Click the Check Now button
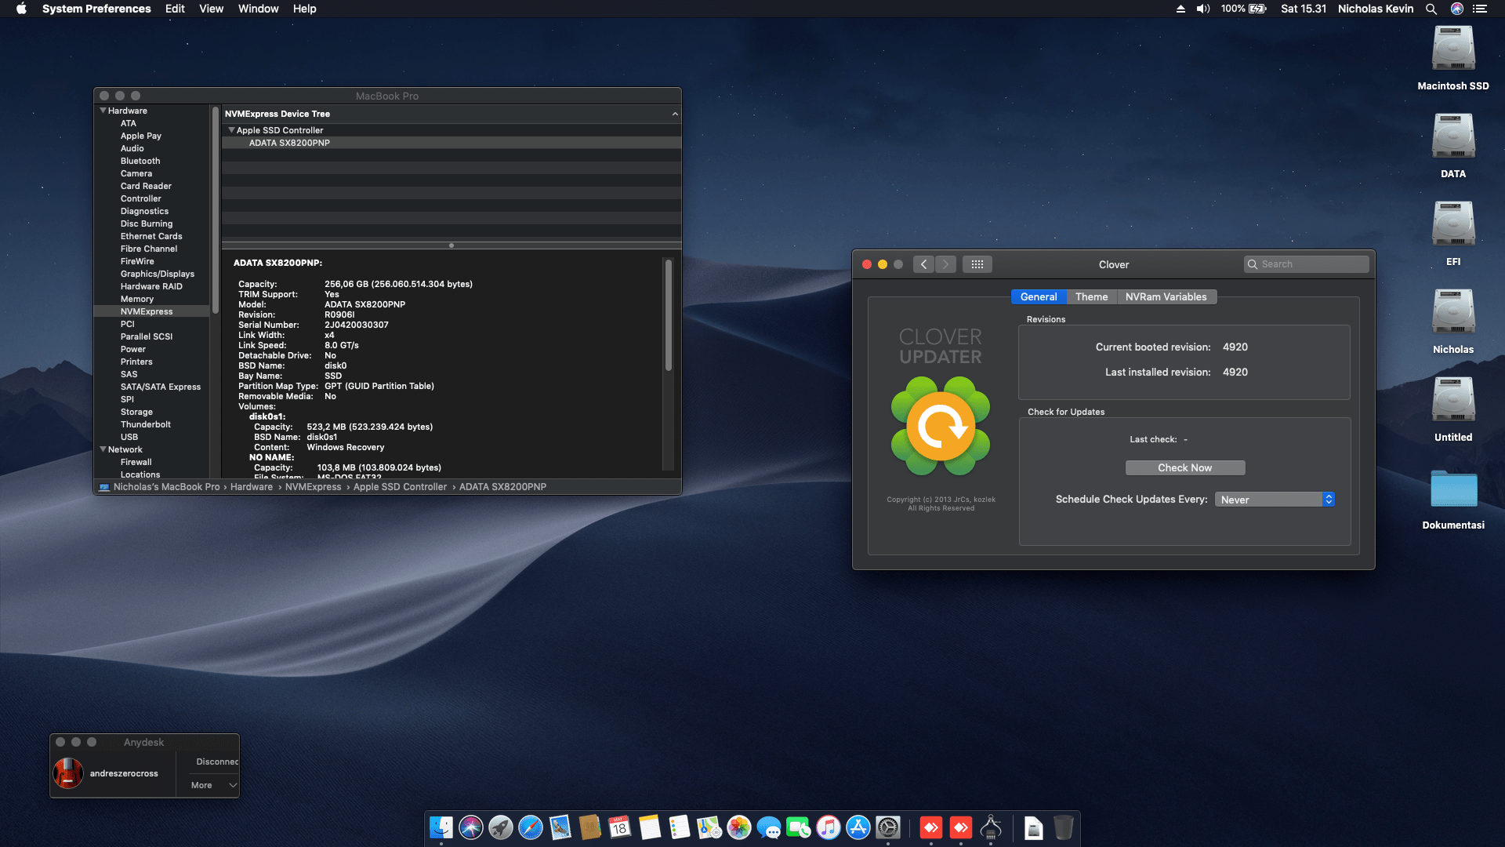 click(1184, 467)
